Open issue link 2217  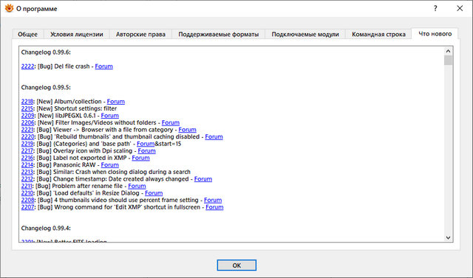point(27,150)
